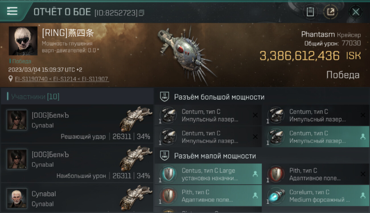Image resolution: width=370 pixels, height=213 pixels.
Task: Click the destroyed Pith adaptive field module
Action: 315,174
